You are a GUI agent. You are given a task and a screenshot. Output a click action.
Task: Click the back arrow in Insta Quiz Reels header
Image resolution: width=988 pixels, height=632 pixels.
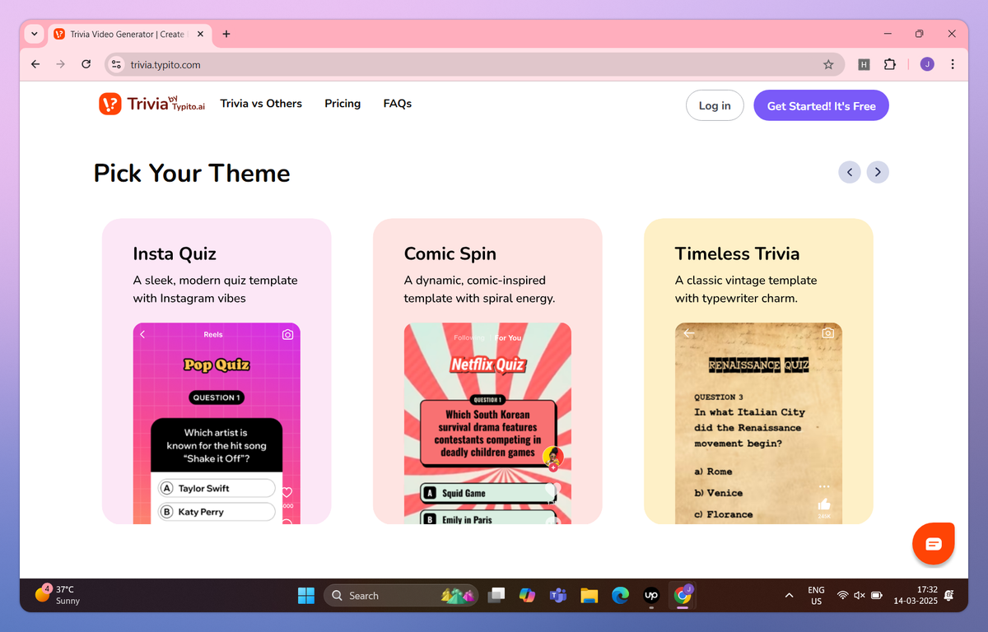[142, 333]
